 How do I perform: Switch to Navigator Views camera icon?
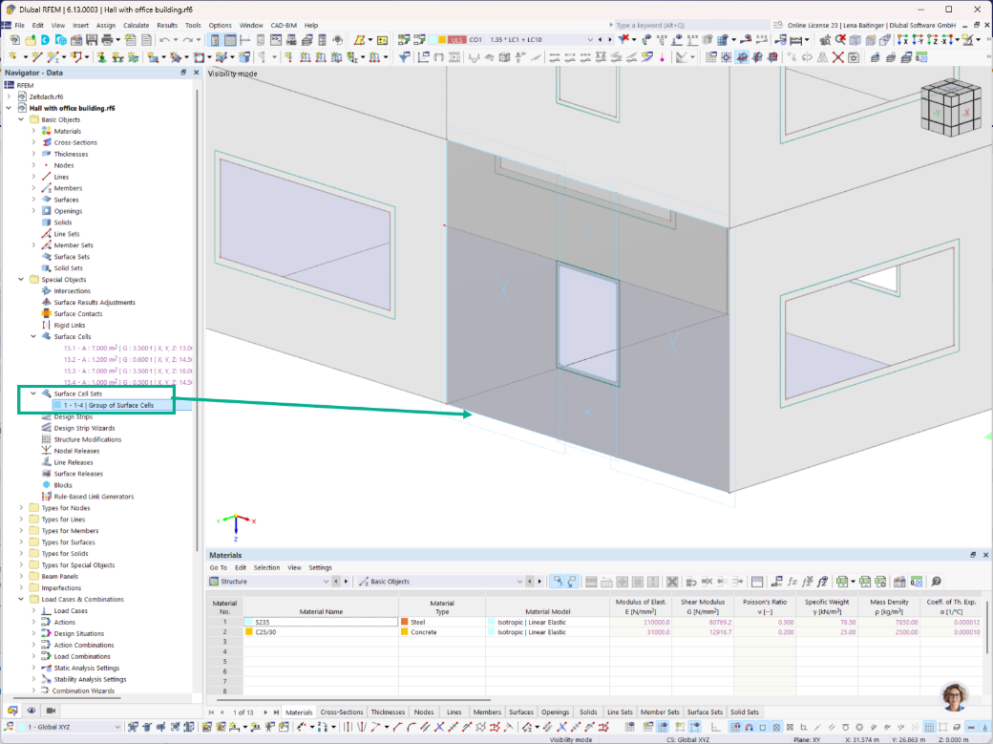[x=52, y=711]
